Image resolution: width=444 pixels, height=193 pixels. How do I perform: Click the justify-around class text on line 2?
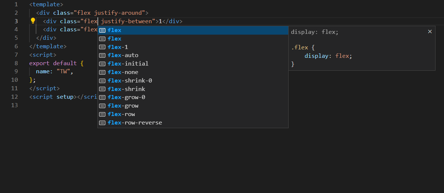119,13
